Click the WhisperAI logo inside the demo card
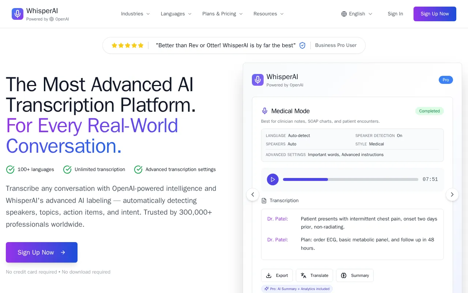The image size is (468, 293). pos(258,80)
